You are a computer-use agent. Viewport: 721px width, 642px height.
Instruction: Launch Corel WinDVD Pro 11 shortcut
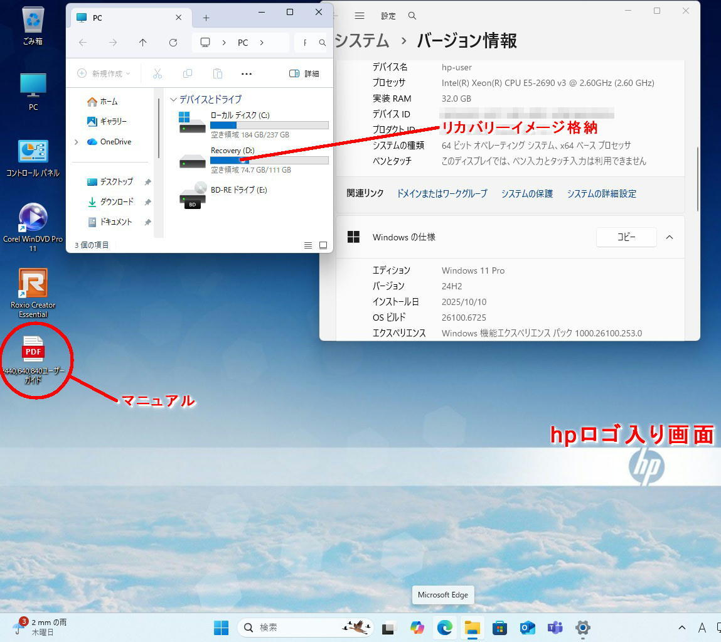(33, 227)
